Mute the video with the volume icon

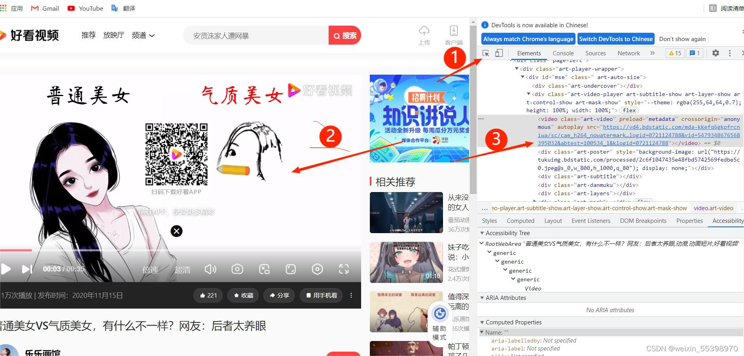click(x=210, y=269)
